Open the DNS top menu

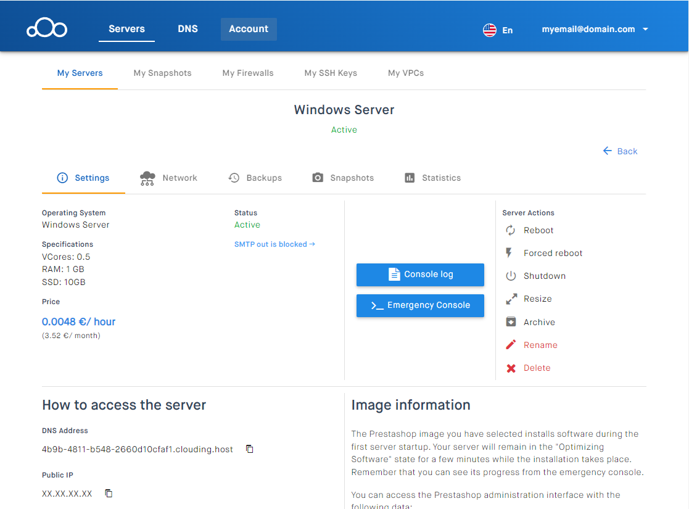pos(188,29)
